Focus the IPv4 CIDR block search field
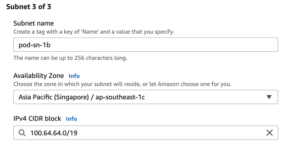The width and height of the screenshot is (282, 142). pos(145,133)
